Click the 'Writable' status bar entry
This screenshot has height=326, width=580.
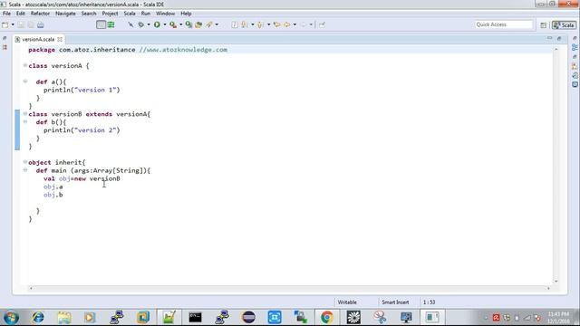click(347, 302)
